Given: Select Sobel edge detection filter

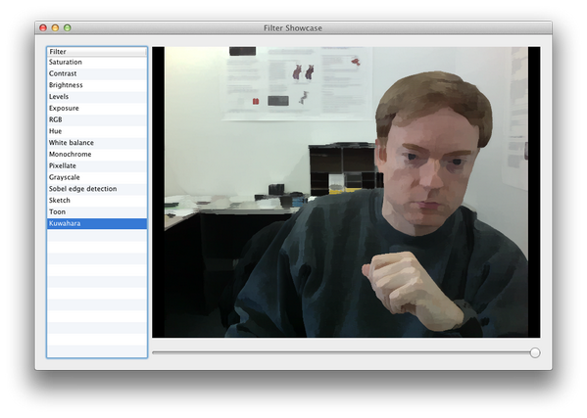Looking at the screenshot, I should (97, 189).
